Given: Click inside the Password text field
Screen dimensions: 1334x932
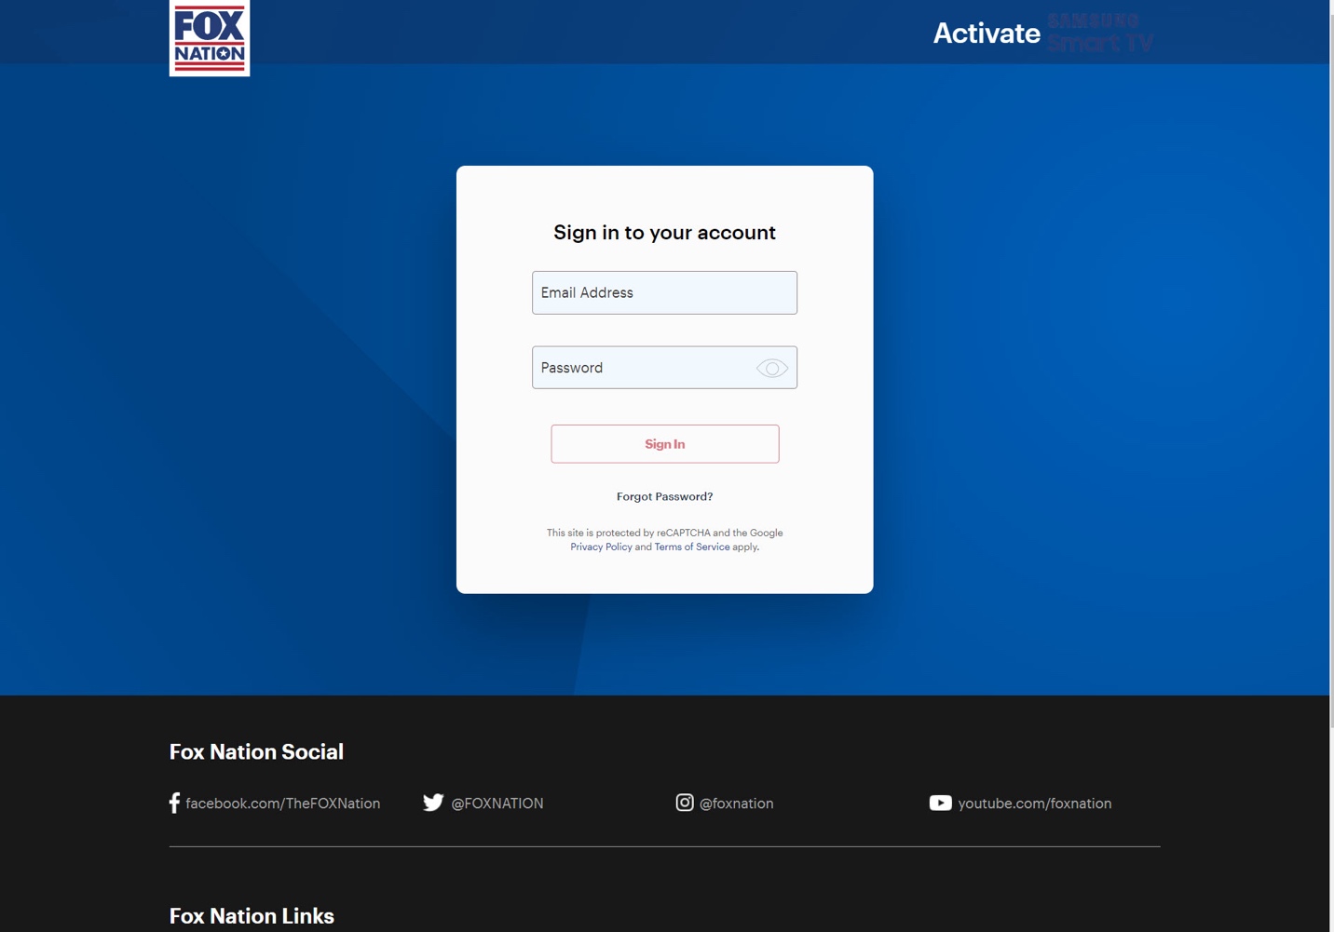Looking at the screenshot, I should point(643,368).
